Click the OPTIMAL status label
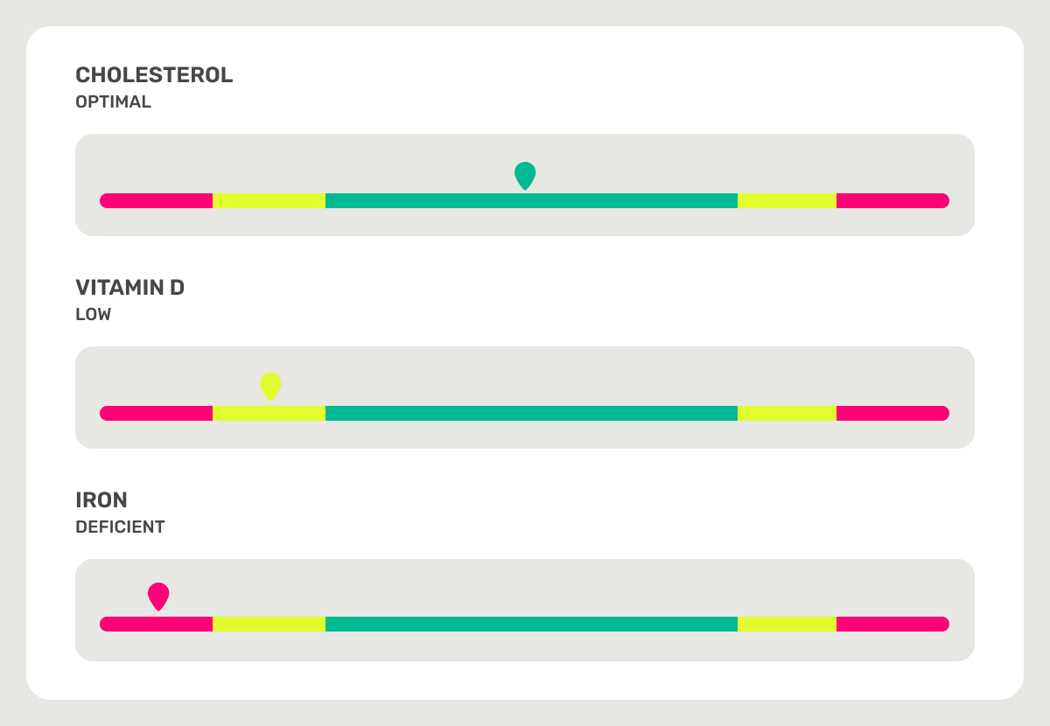The width and height of the screenshot is (1050, 726). 114,101
